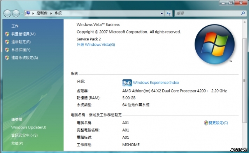This screenshot has height=153, width=249.
Task: Expand the arrow before 控制台 breadcrumb
Action: click(x=33, y=13)
